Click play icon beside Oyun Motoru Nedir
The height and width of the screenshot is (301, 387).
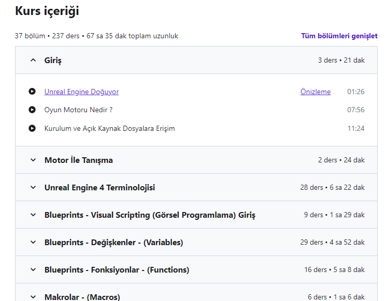point(32,110)
